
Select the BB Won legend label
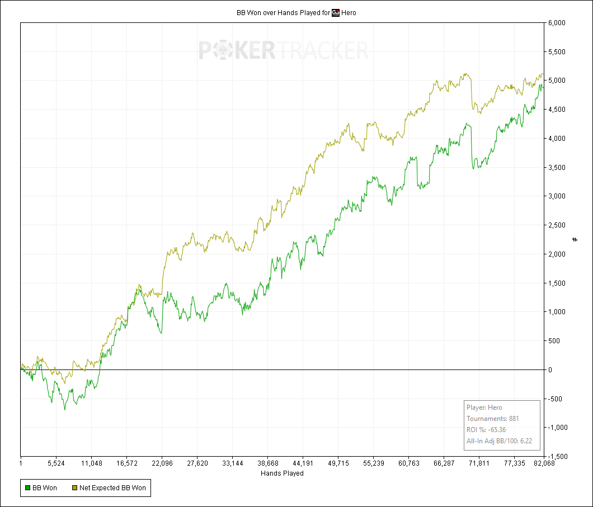click(45, 488)
